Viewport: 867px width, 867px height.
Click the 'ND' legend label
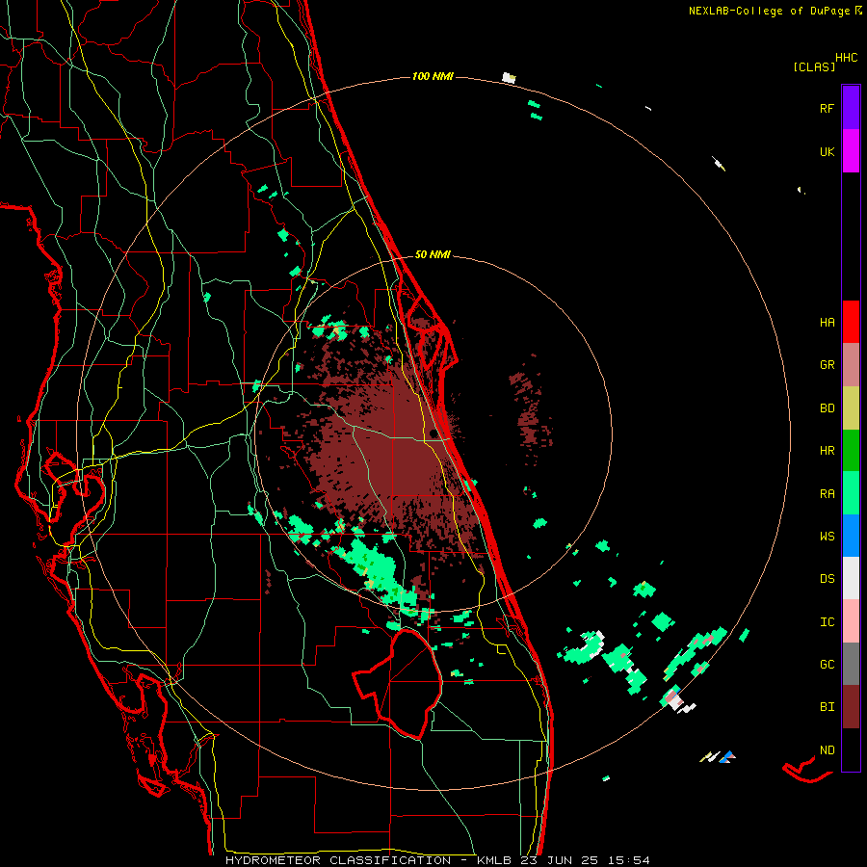[x=827, y=749]
